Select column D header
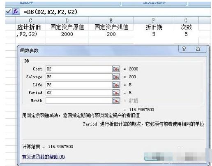Viewport: 212px width, 166px height. pyautogui.click(x=67, y=20)
